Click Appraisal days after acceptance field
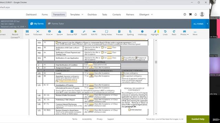Viewport: 220px width, 123px height. tap(91, 76)
